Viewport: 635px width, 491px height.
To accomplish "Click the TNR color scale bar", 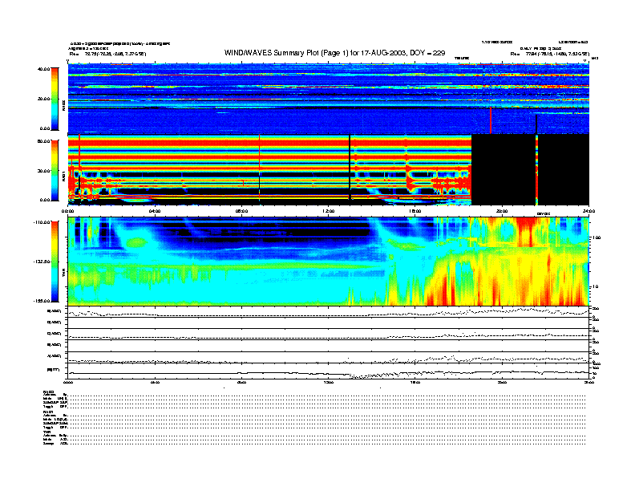I will pyautogui.click(x=55, y=262).
